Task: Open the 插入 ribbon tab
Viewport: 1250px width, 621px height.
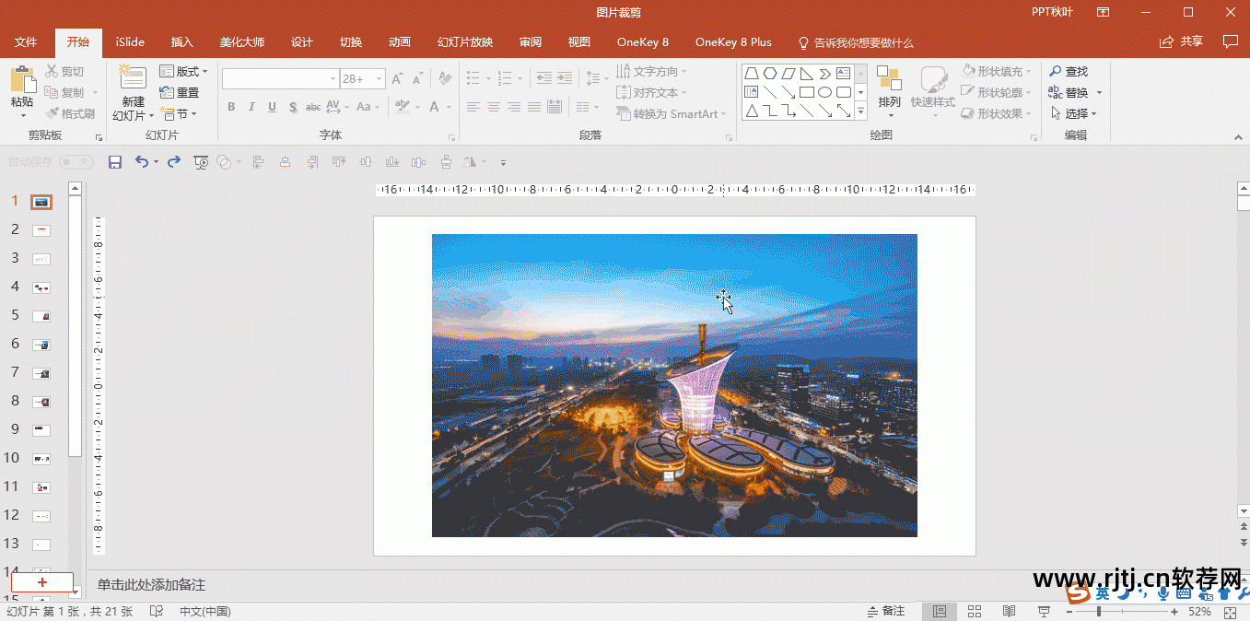Action: pos(182,42)
